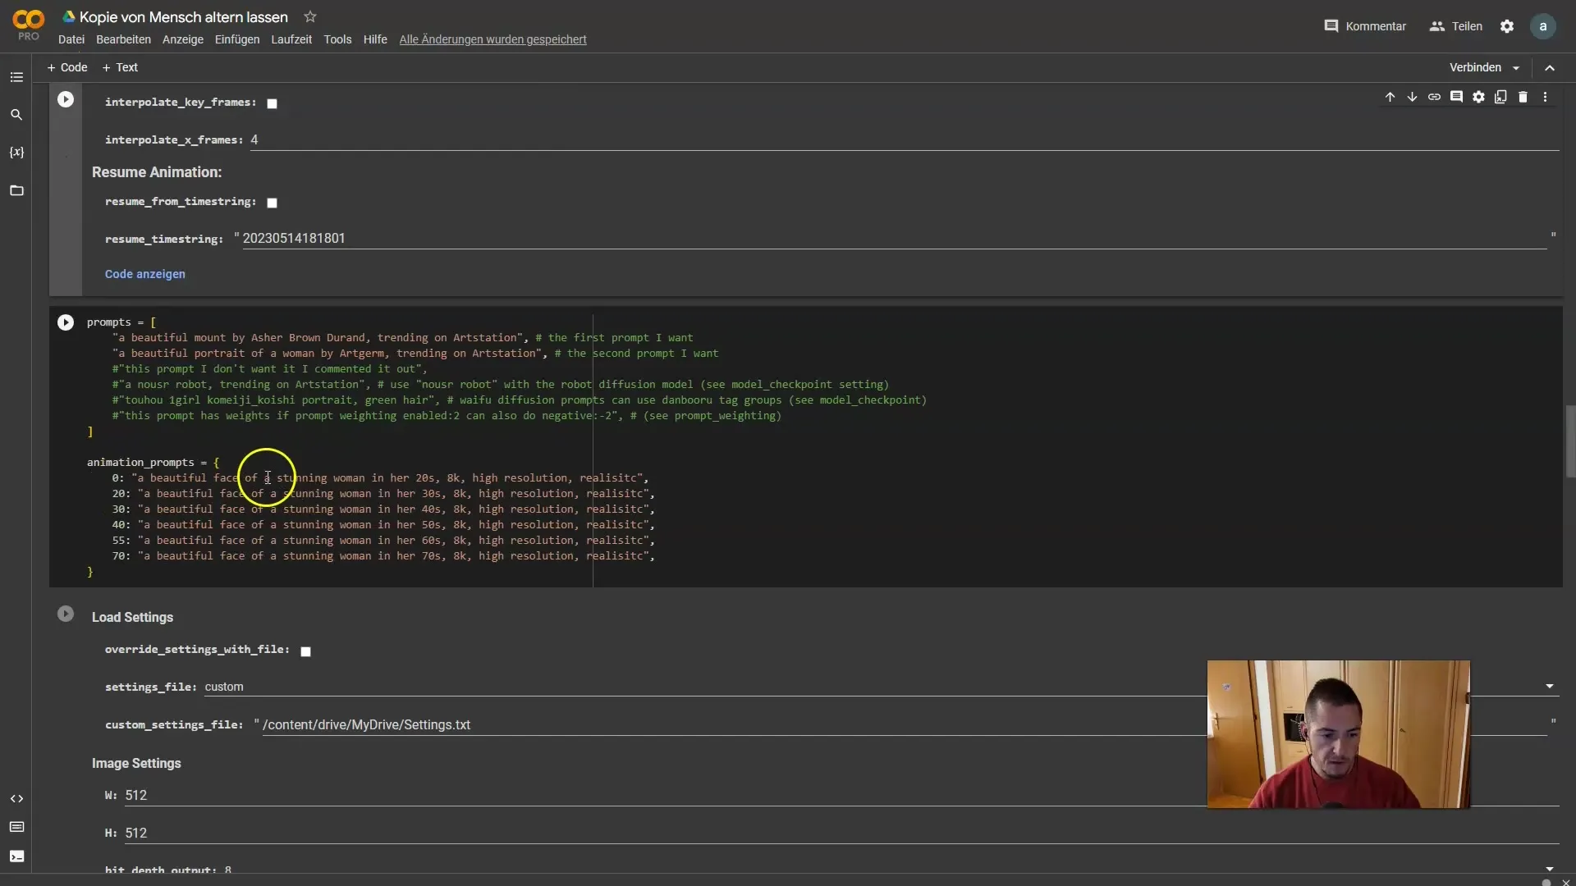
Task: Delete the cell with trash icon
Action: 1523,97
